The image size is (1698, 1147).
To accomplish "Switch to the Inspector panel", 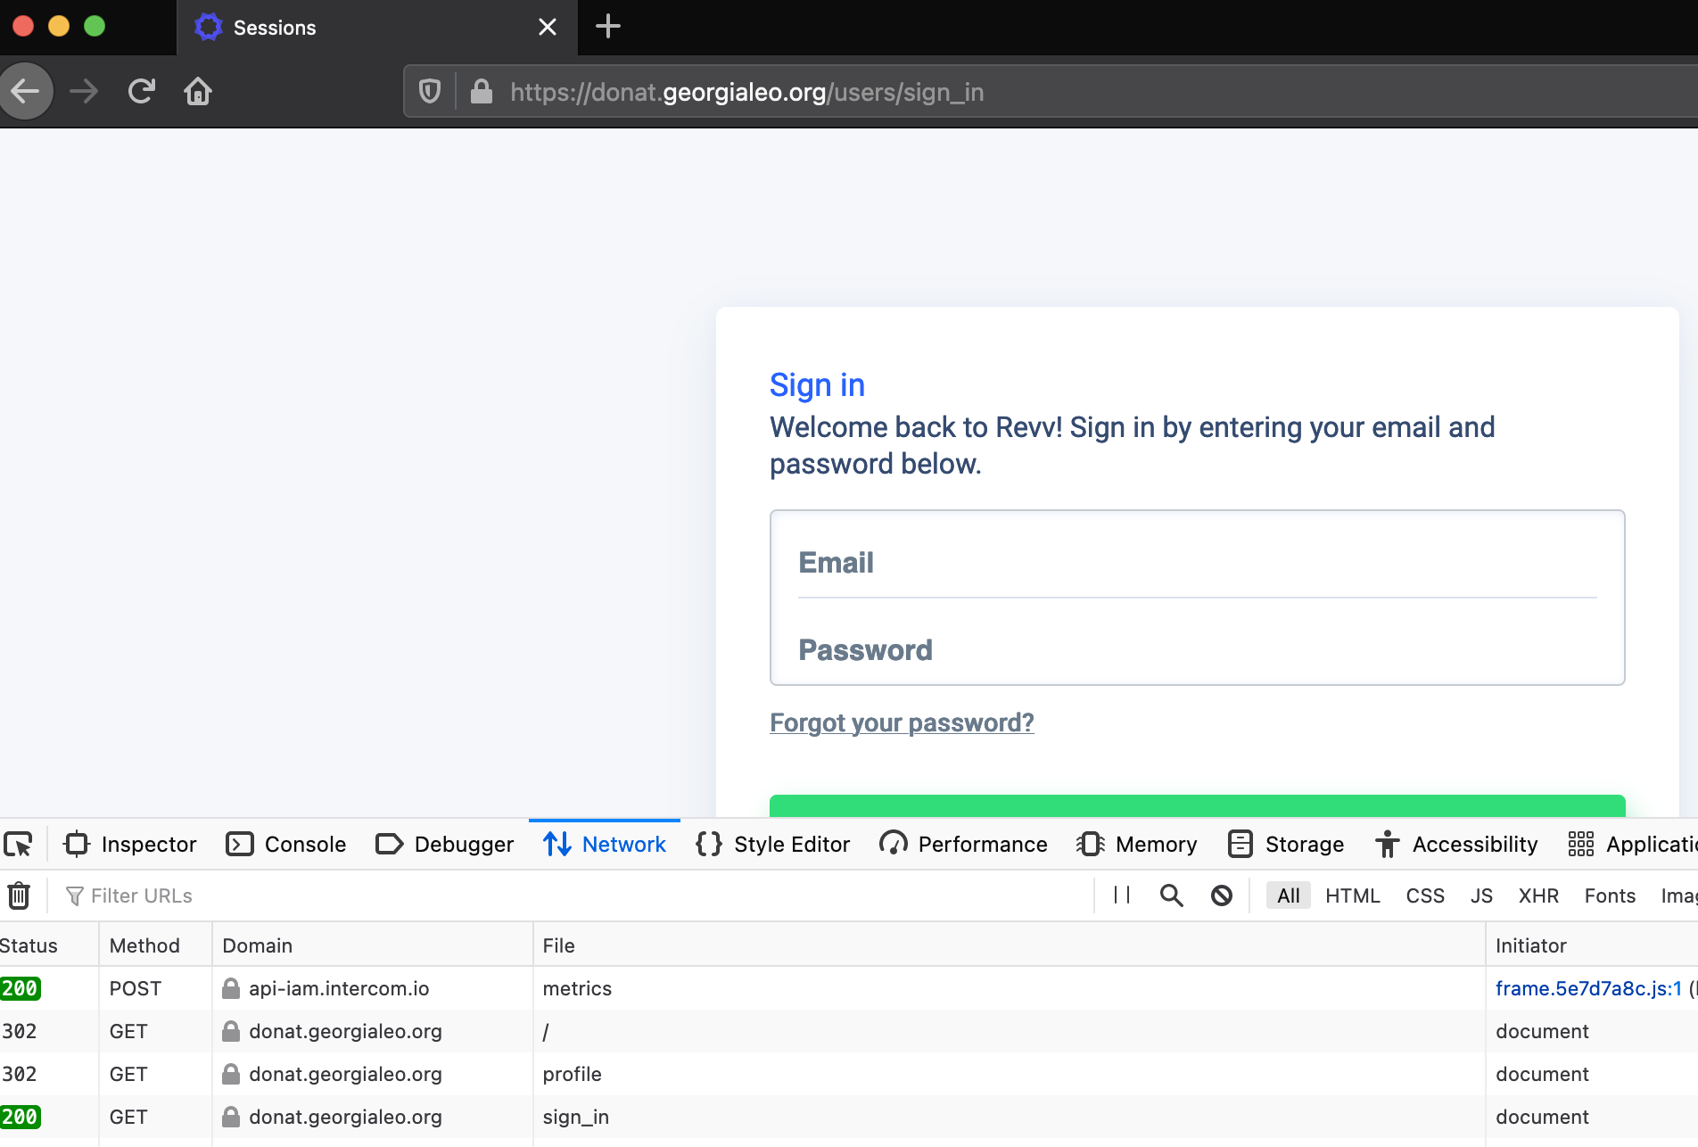I will click(130, 844).
